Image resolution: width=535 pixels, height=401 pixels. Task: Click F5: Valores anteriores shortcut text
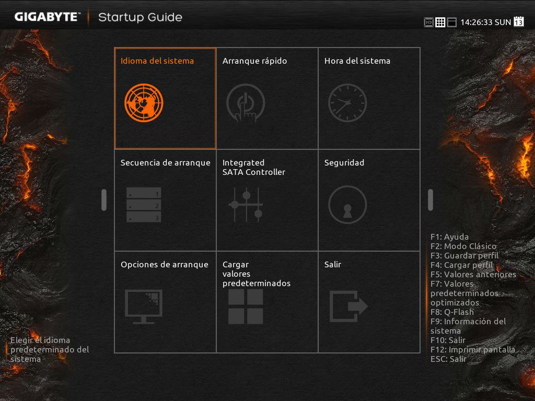473,275
